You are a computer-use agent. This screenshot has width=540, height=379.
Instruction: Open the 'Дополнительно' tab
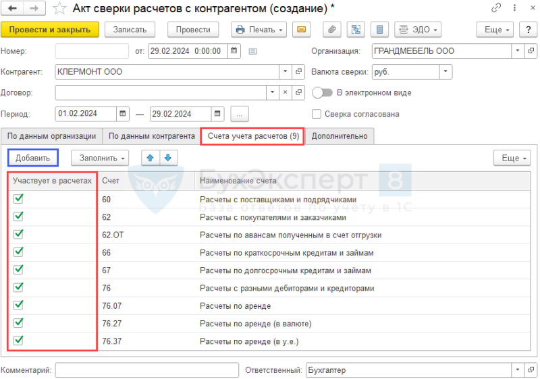(340, 136)
